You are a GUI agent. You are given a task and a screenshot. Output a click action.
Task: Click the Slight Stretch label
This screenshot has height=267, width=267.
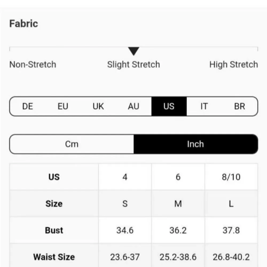click(133, 65)
